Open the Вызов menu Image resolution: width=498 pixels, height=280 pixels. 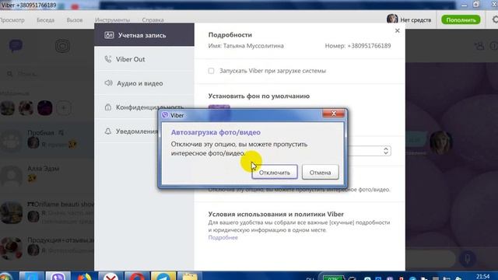tap(75, 19)
